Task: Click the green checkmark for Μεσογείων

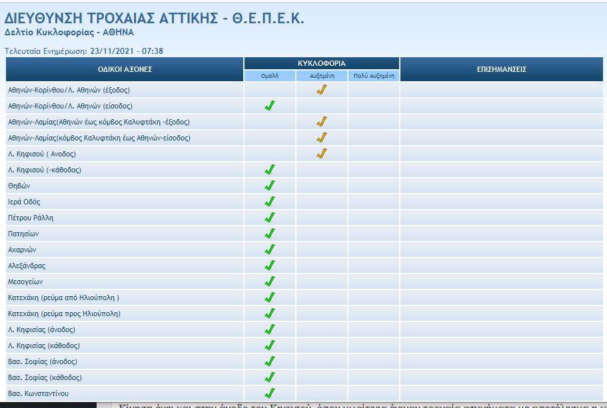Action: click(x=270, y=282)
